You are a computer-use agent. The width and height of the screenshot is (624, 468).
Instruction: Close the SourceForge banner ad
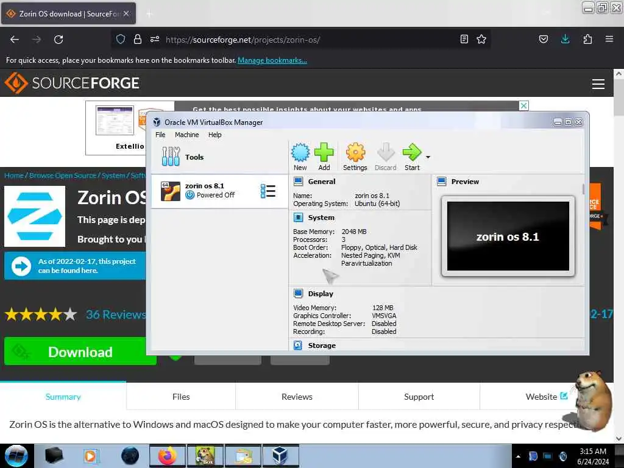(x=523, y=105)
